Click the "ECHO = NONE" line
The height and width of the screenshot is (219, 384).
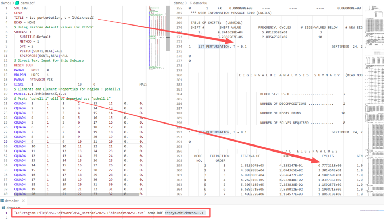pyautogui.click(x=25, y=22)
